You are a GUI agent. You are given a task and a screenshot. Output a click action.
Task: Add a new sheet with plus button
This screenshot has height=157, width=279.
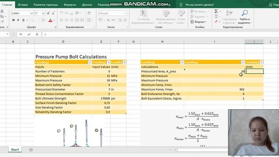(31, 150)
